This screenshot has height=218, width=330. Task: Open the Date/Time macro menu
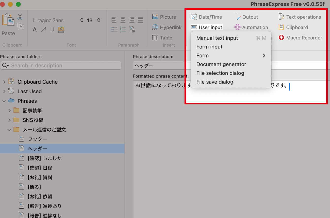(206, 17)
